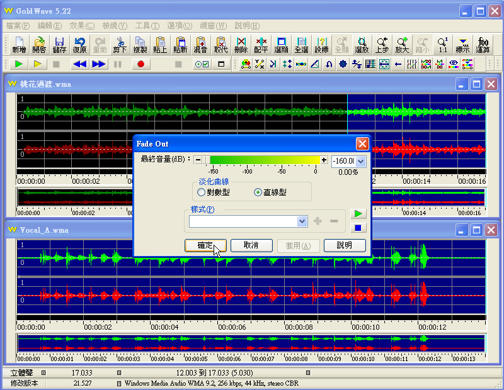Click the status bar selection range text '12.003 到 17.033 (5.030)'
The height and width of the screenshot is (390, 504).
[x=214, y=372]
